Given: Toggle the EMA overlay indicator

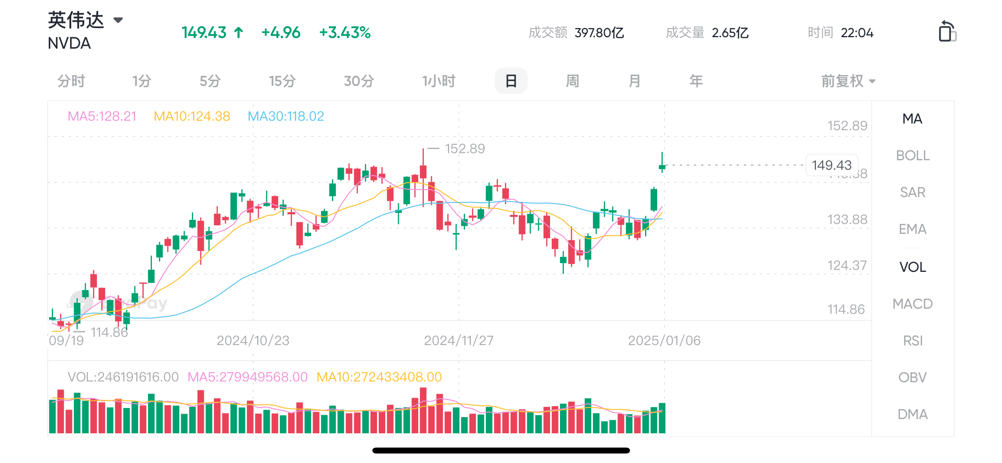Looking at the screenshot, I should click(x=913, y=229).
